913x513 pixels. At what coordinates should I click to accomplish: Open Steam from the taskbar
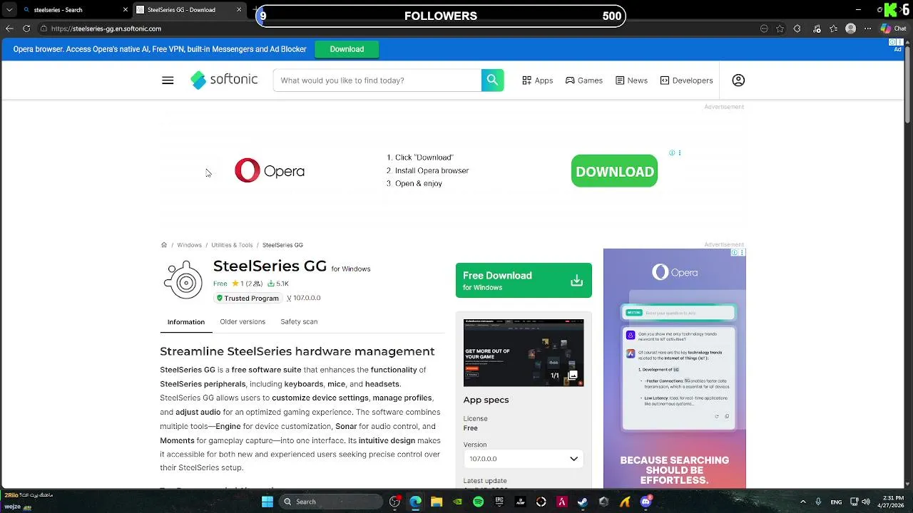click(583, 502)
